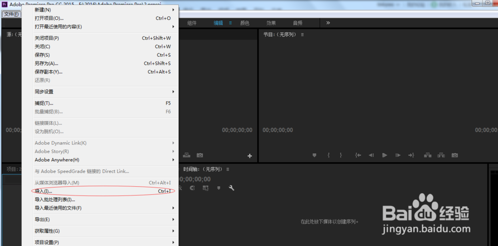This screenshot has height=246, width=498.
Task: Click the 文件(F) menu bar item
Action: click(11, 14)
